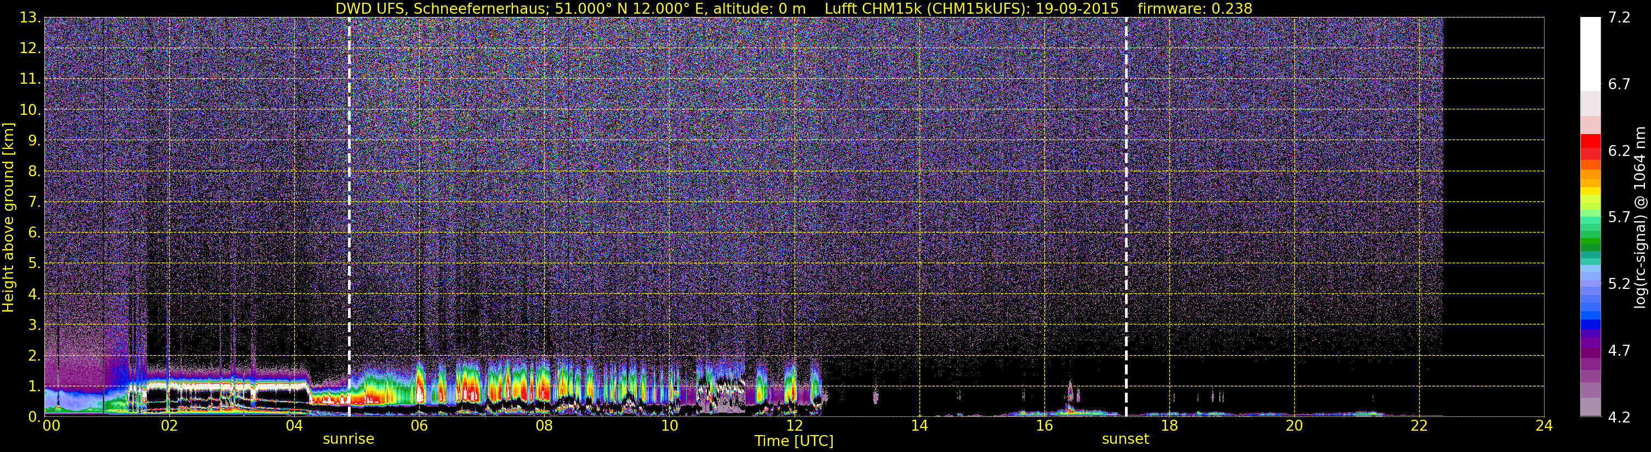Click the time axis tick "00"
Image resolution: width=1651 pixels, height=452 pixels.
(x=50, y=426)
